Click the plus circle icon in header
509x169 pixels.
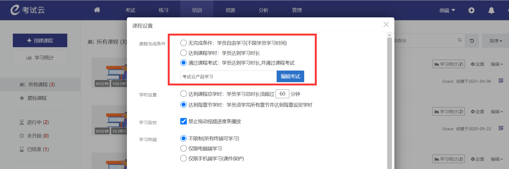pyautogui.click(x=471, y=10)
